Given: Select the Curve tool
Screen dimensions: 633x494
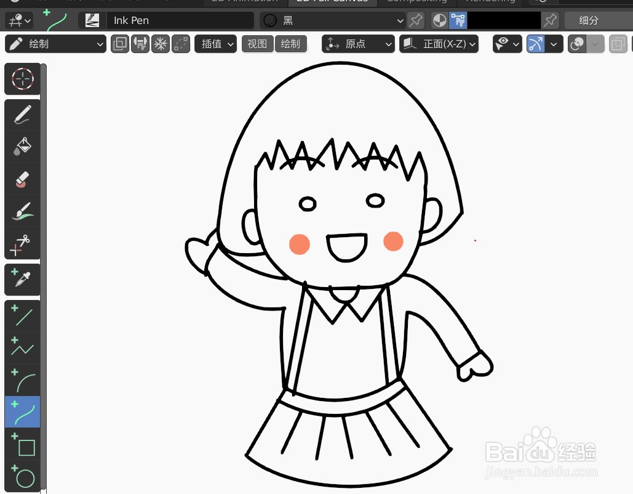Looking at the screenshot, I should 23,411.
